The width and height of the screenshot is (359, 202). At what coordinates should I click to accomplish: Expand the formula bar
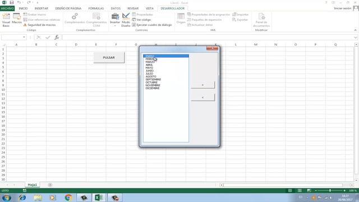[356, 38]
